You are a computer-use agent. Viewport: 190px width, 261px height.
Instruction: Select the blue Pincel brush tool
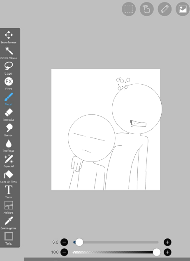[x=9, y=99]
